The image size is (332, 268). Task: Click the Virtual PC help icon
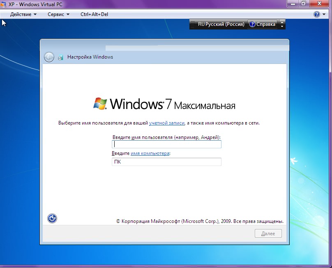coord(317,14)
